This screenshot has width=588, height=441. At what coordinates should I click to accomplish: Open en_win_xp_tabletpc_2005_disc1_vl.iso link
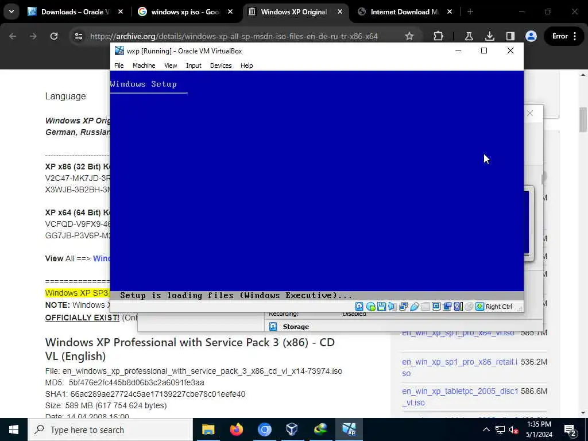[x=460, y=397]
